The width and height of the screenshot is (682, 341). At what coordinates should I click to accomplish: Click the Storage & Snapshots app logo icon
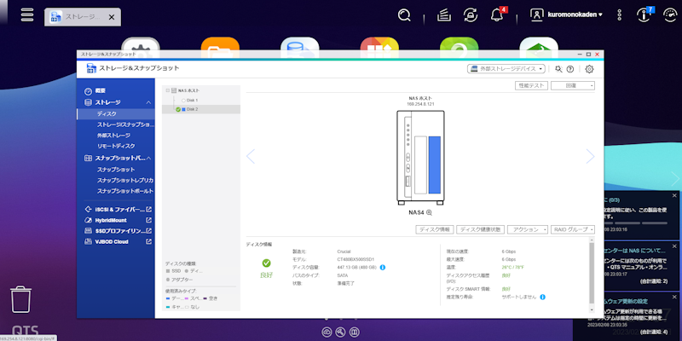(x=91, y=68)
